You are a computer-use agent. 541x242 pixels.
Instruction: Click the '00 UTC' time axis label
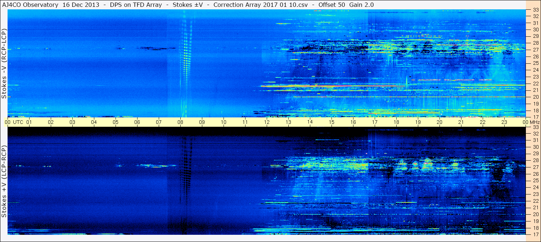pyautogui.click(x=14, y=122)
